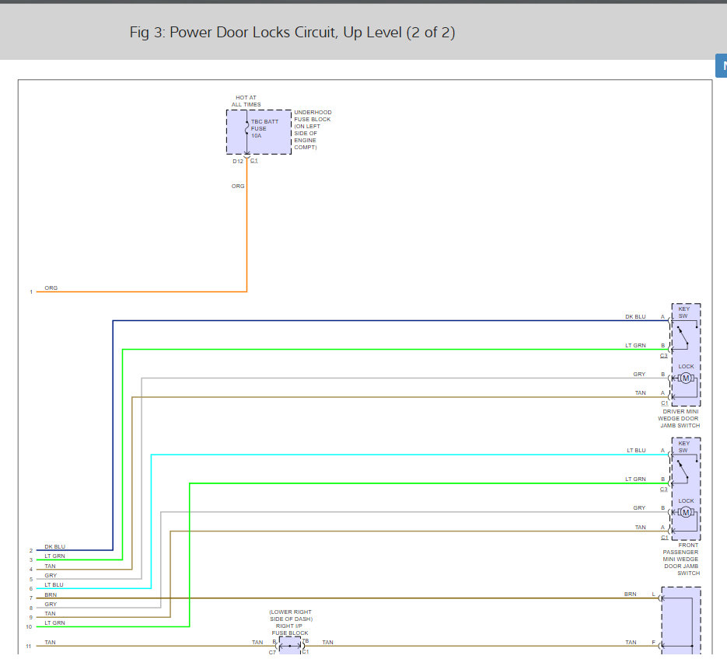Click the 'TAN' label at terminal F
This screenshot has width=727, height=666.
pyautogui.click(x=631, y=642)
